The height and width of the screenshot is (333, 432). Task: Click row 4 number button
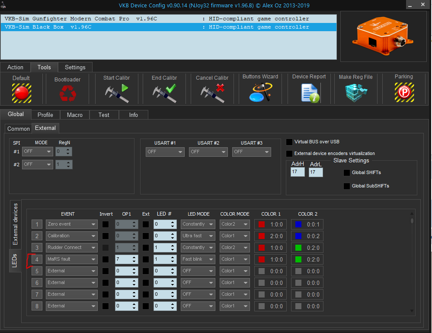(37, 259)
